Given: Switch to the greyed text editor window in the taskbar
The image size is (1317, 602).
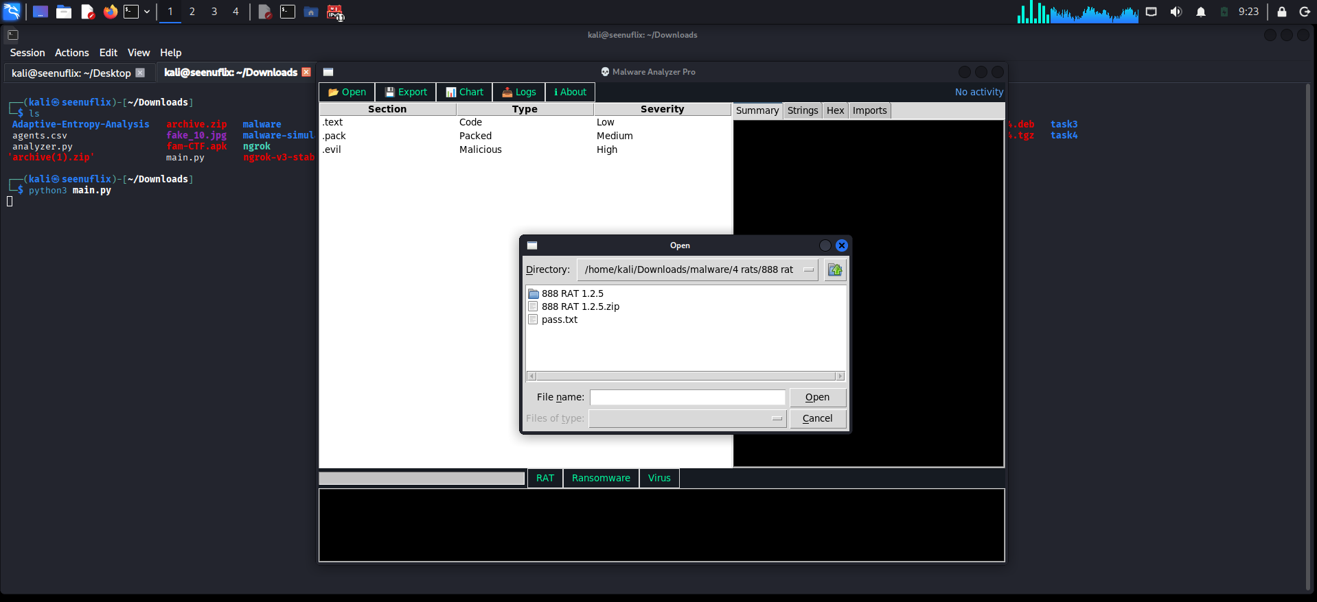Looking at the screenshot, I should pyautogui.click(x=265, y=12).
